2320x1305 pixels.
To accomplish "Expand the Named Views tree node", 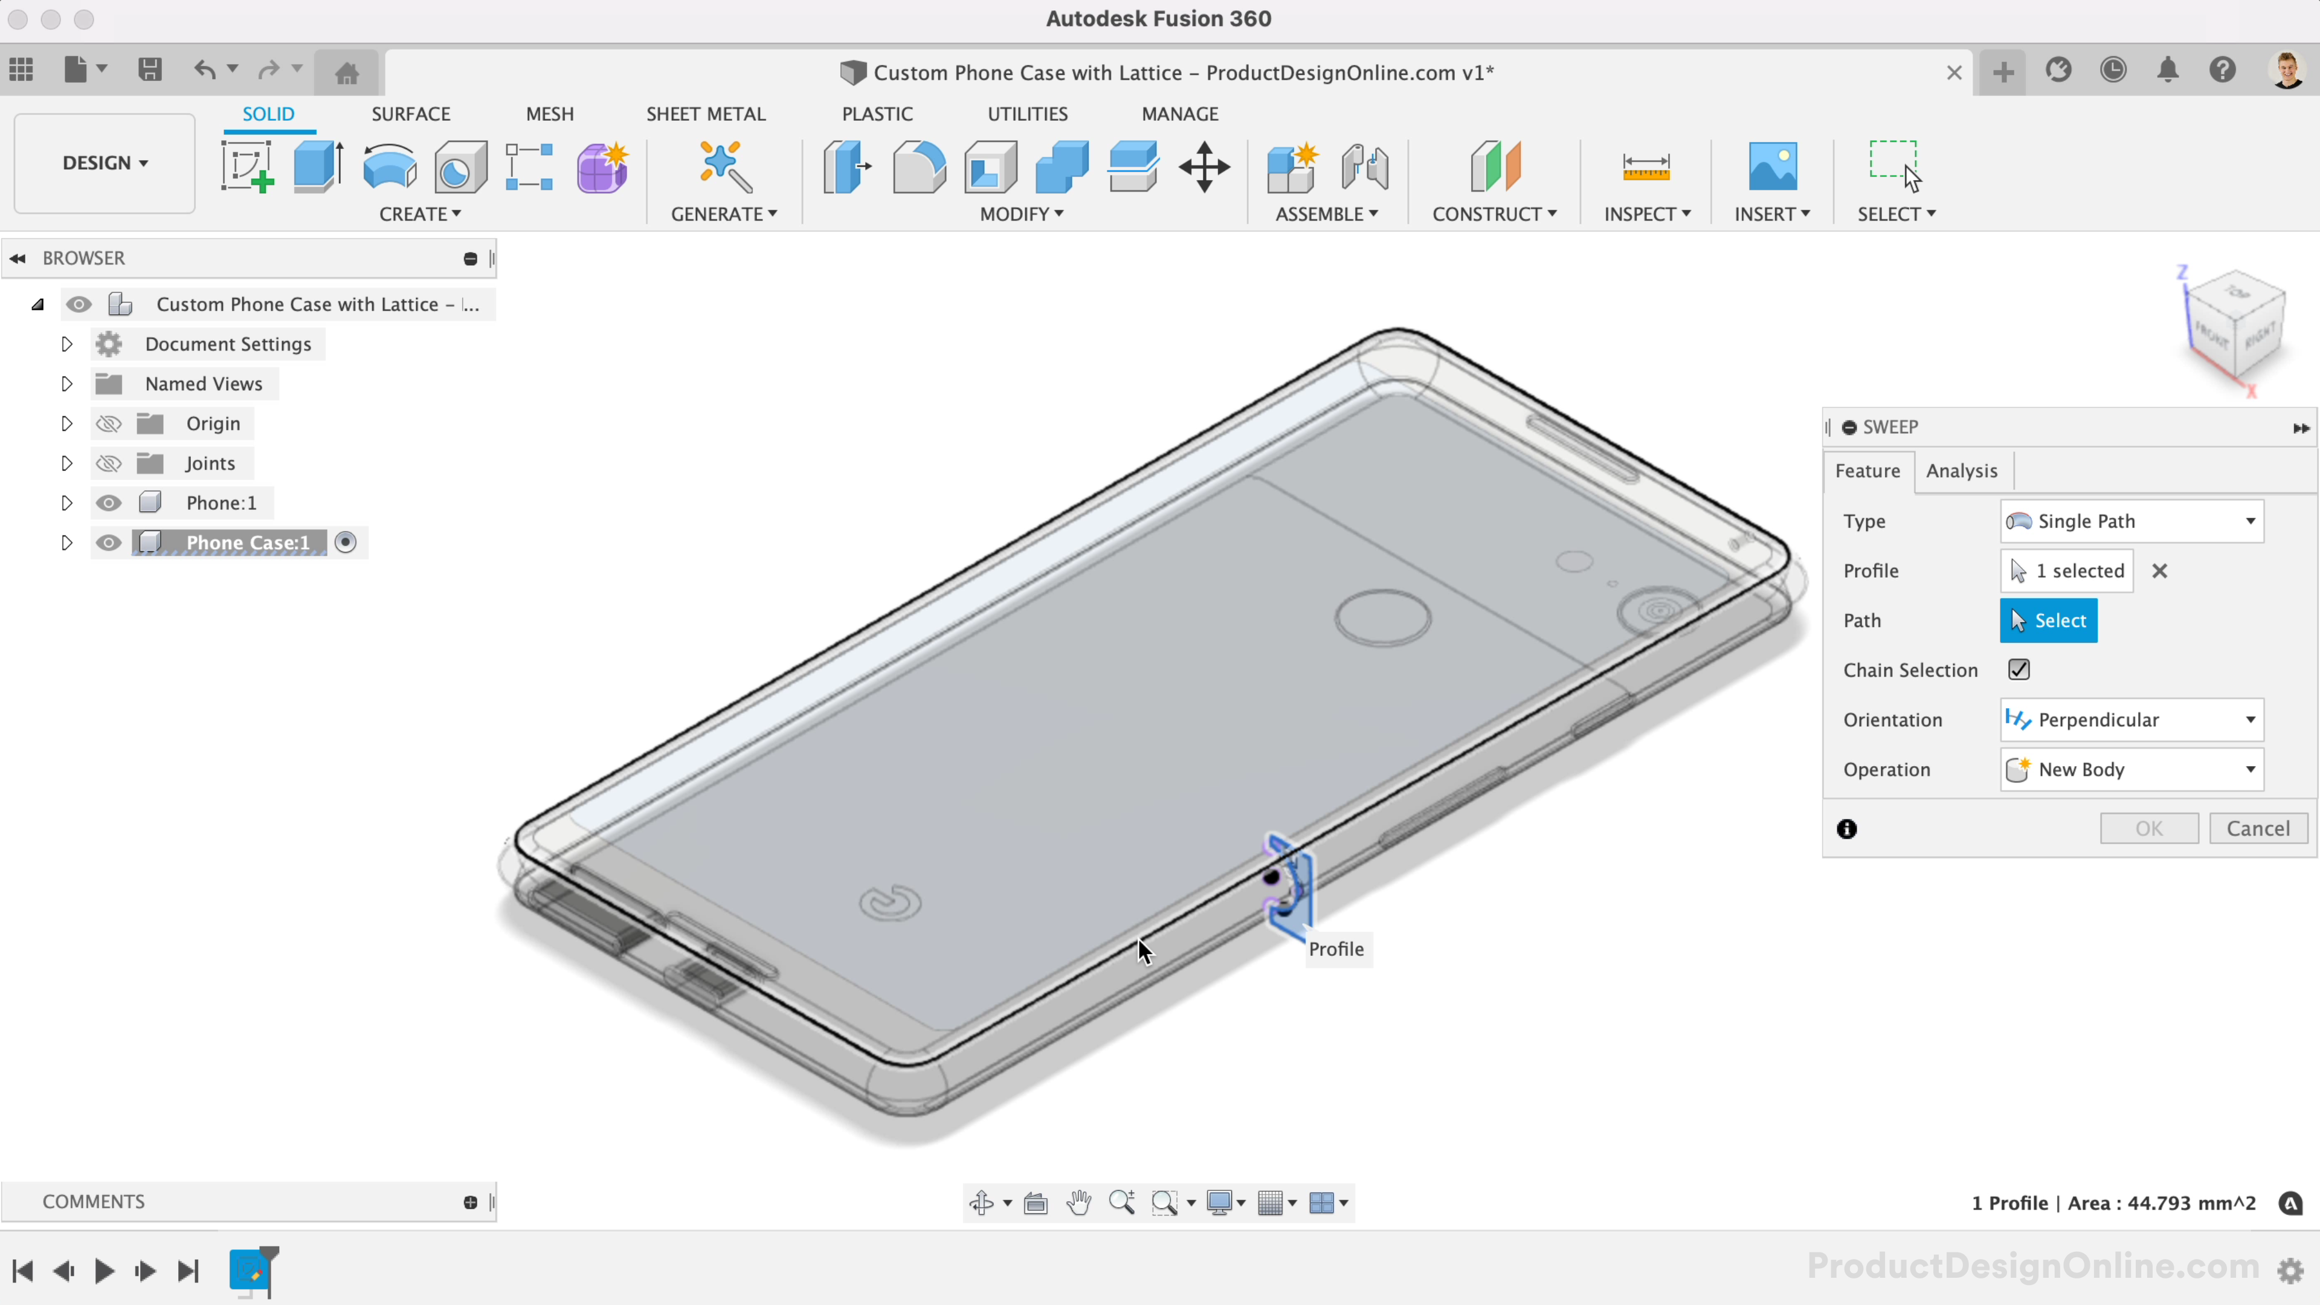I will pos(66,384).
